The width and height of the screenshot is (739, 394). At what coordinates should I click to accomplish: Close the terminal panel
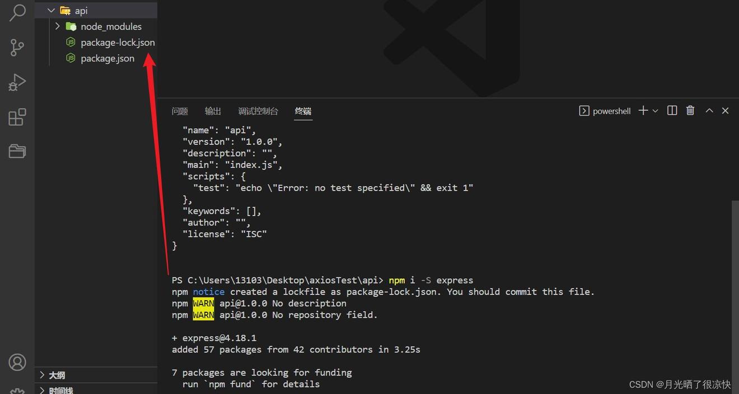tap(725, 111)
